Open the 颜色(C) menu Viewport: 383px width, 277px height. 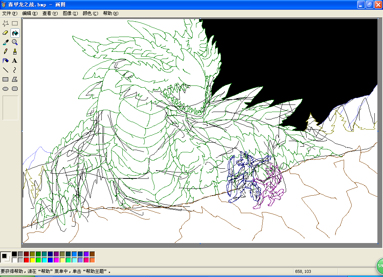pos(91,13)
